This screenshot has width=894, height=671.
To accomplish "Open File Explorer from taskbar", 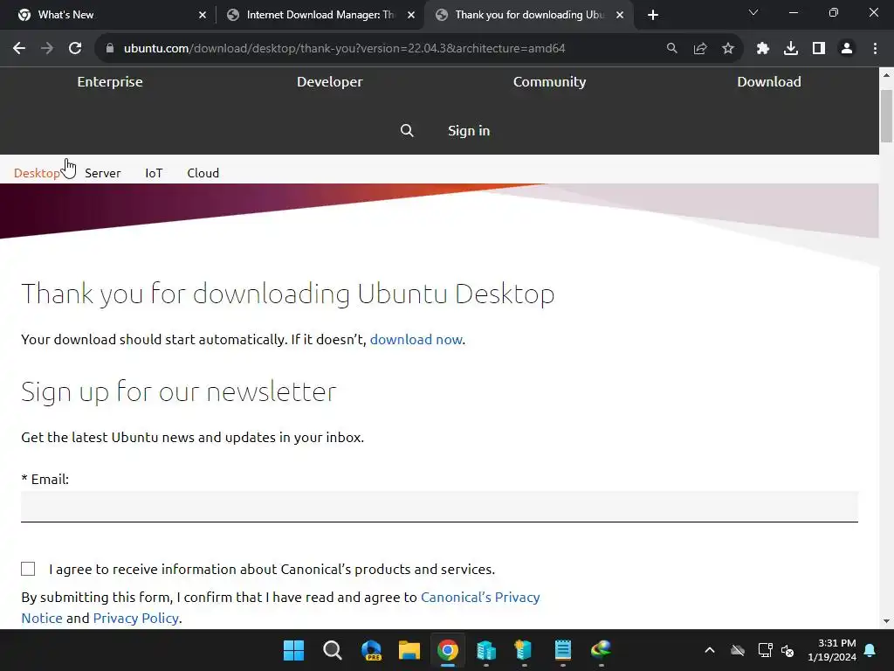I will click(x=409, y=650).
